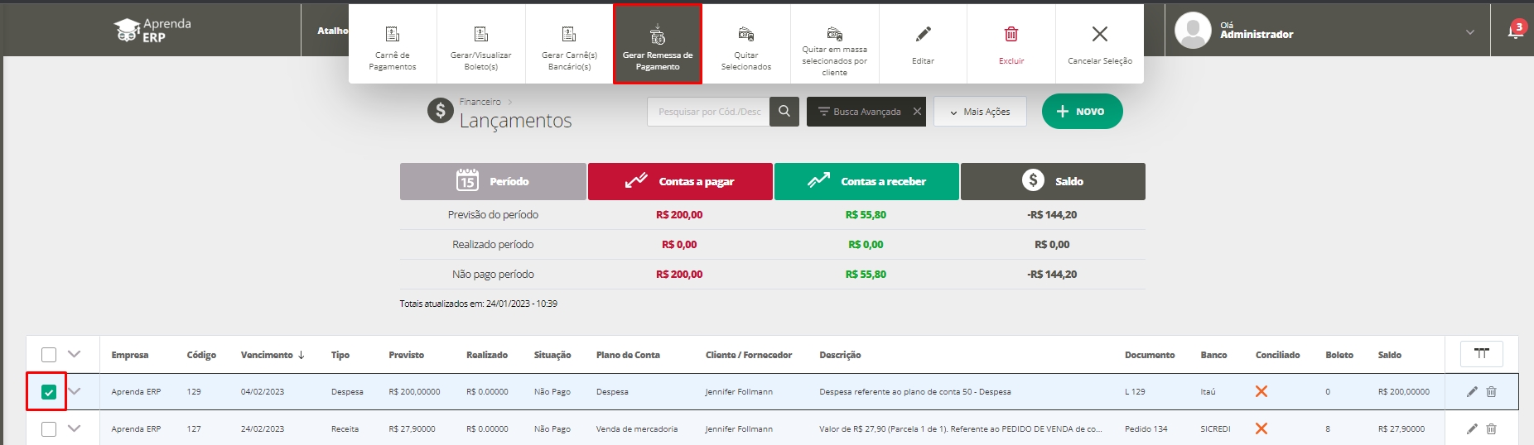
Task: Delete row 129 using trash icon
Action: [1491, 392]
